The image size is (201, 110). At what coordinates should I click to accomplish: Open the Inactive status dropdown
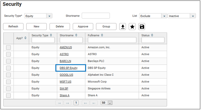click(x=193, y=16)
